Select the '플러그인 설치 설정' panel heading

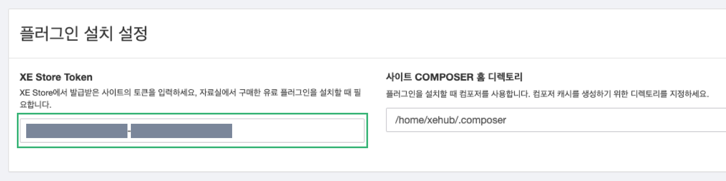(x=84, y=33)
